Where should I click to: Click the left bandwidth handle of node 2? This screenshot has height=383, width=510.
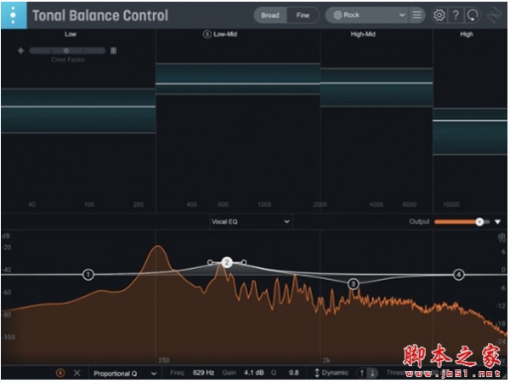pyautogui.click(x=210, y=262)
